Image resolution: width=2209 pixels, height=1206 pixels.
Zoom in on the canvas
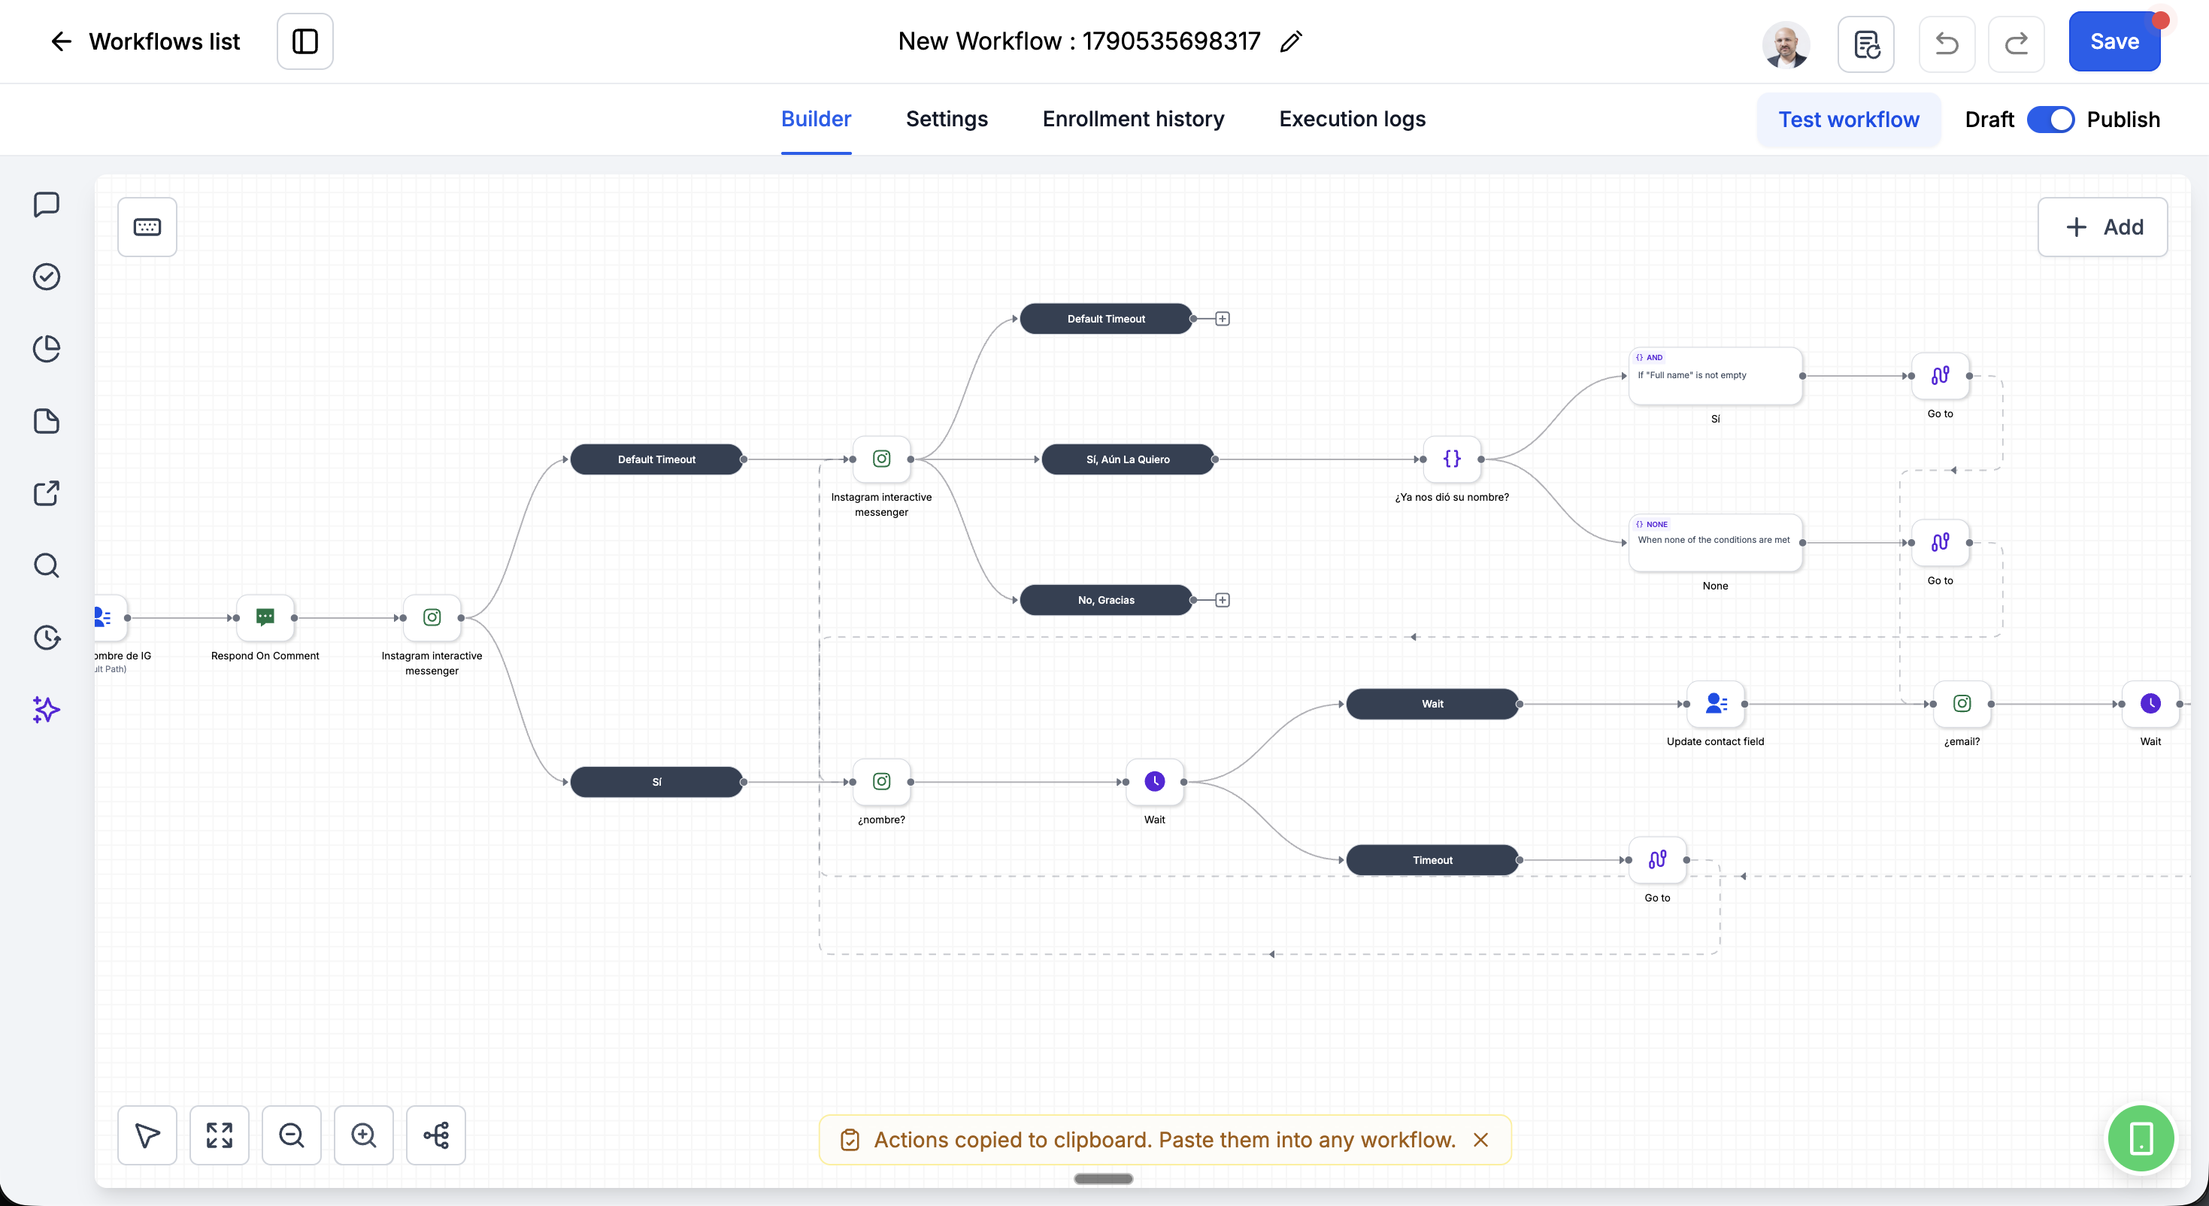tap(364, 1135)
